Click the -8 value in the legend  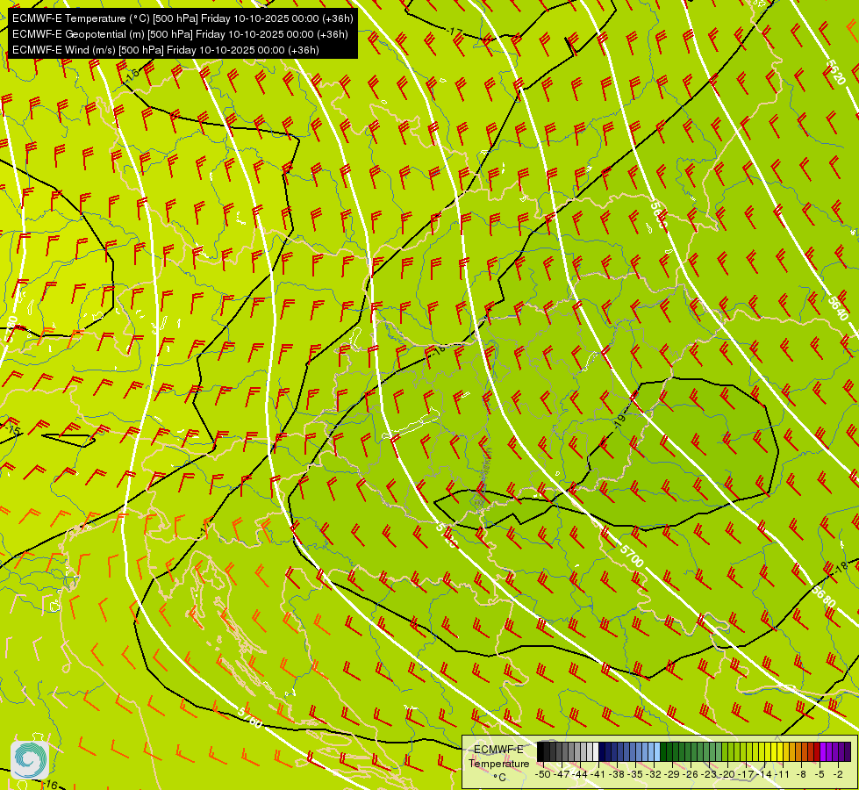click(x=801, y=775)
